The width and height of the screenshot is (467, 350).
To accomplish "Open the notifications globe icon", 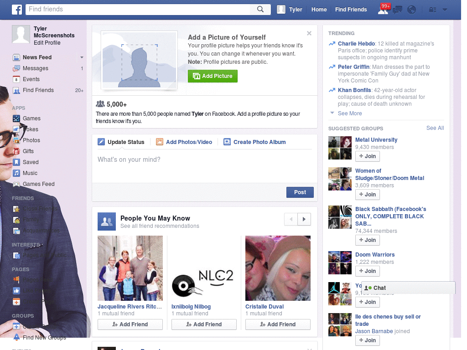I will [x=411, y=10].
